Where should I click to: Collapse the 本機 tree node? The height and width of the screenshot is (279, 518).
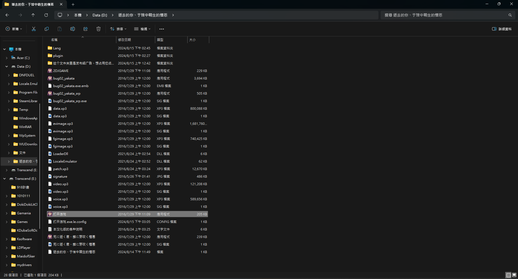click(5, 49)
